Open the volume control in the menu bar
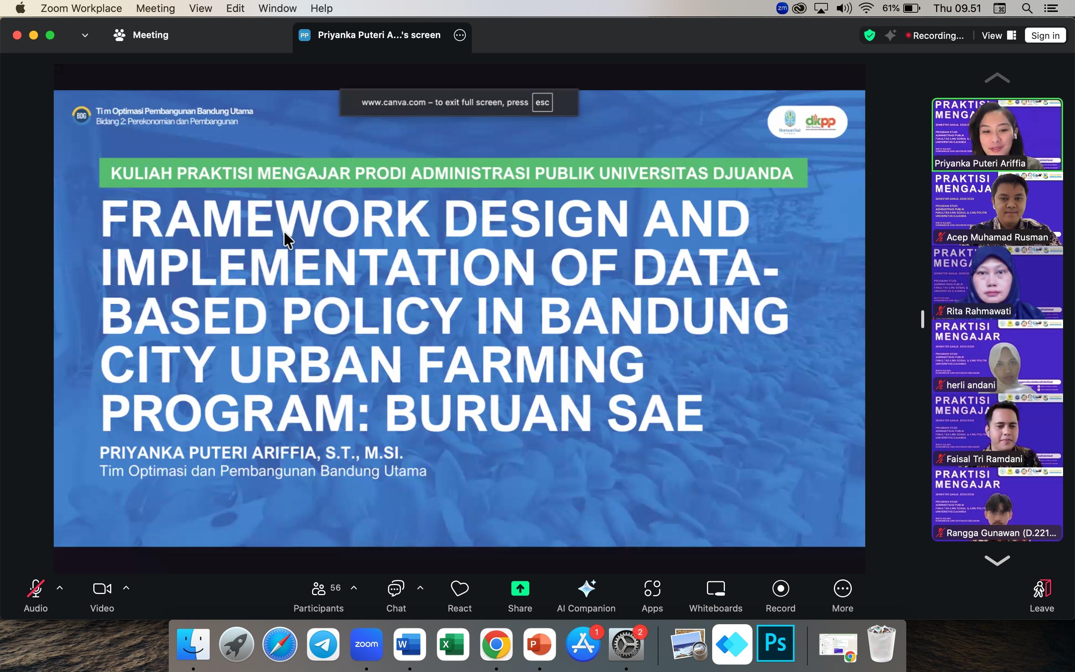Viewport: 1075px width, 672px height. [x=844, y=9]
